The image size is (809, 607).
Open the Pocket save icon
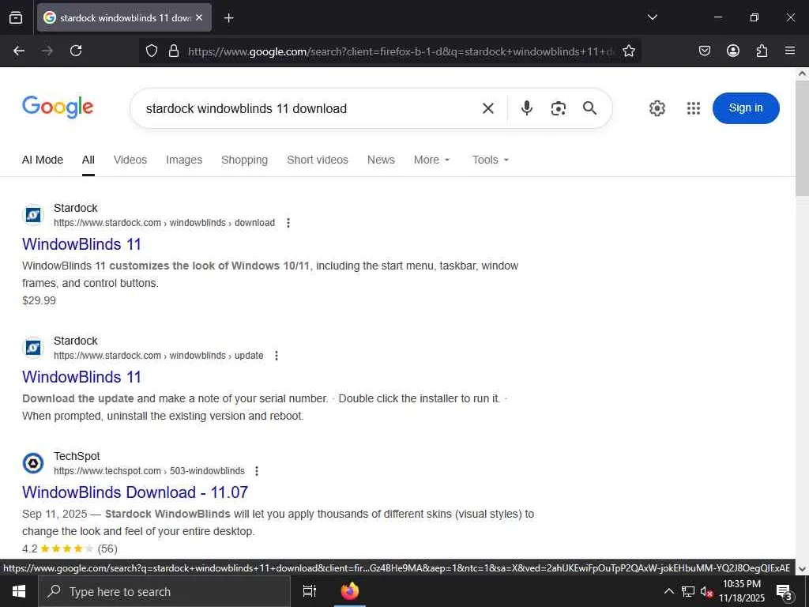705,51
